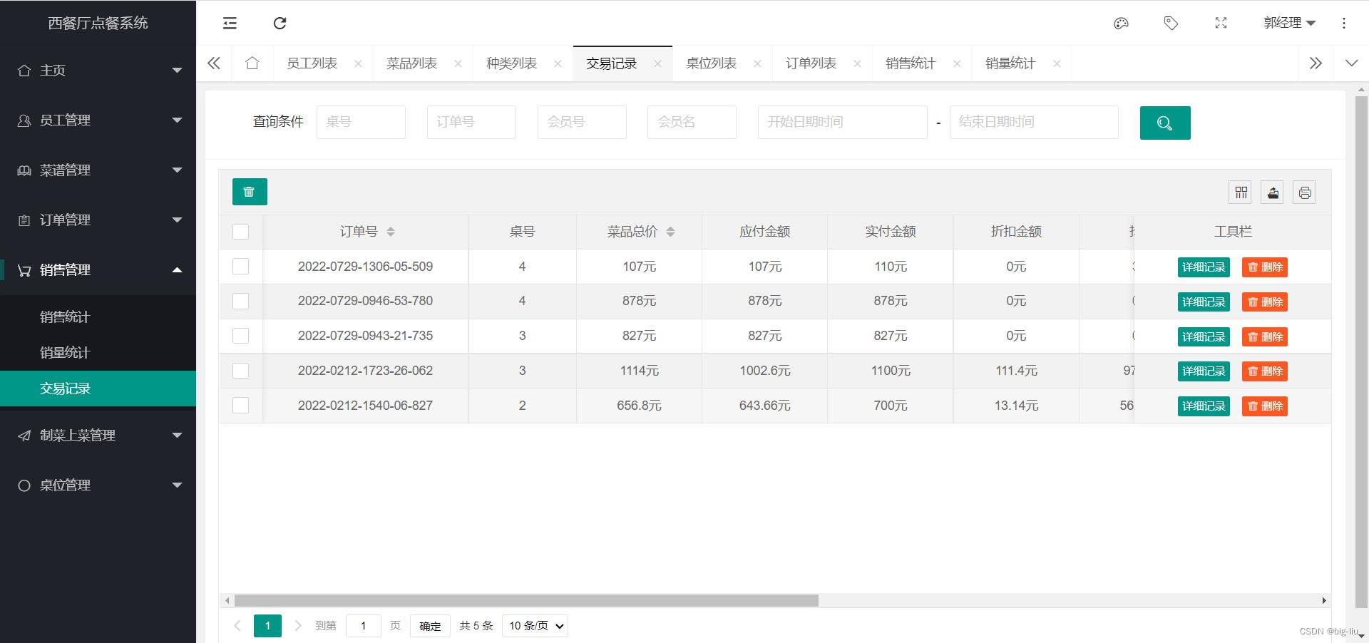
Task: Toggle fullscreen mode icon
Action: [x=1221, y=24]
